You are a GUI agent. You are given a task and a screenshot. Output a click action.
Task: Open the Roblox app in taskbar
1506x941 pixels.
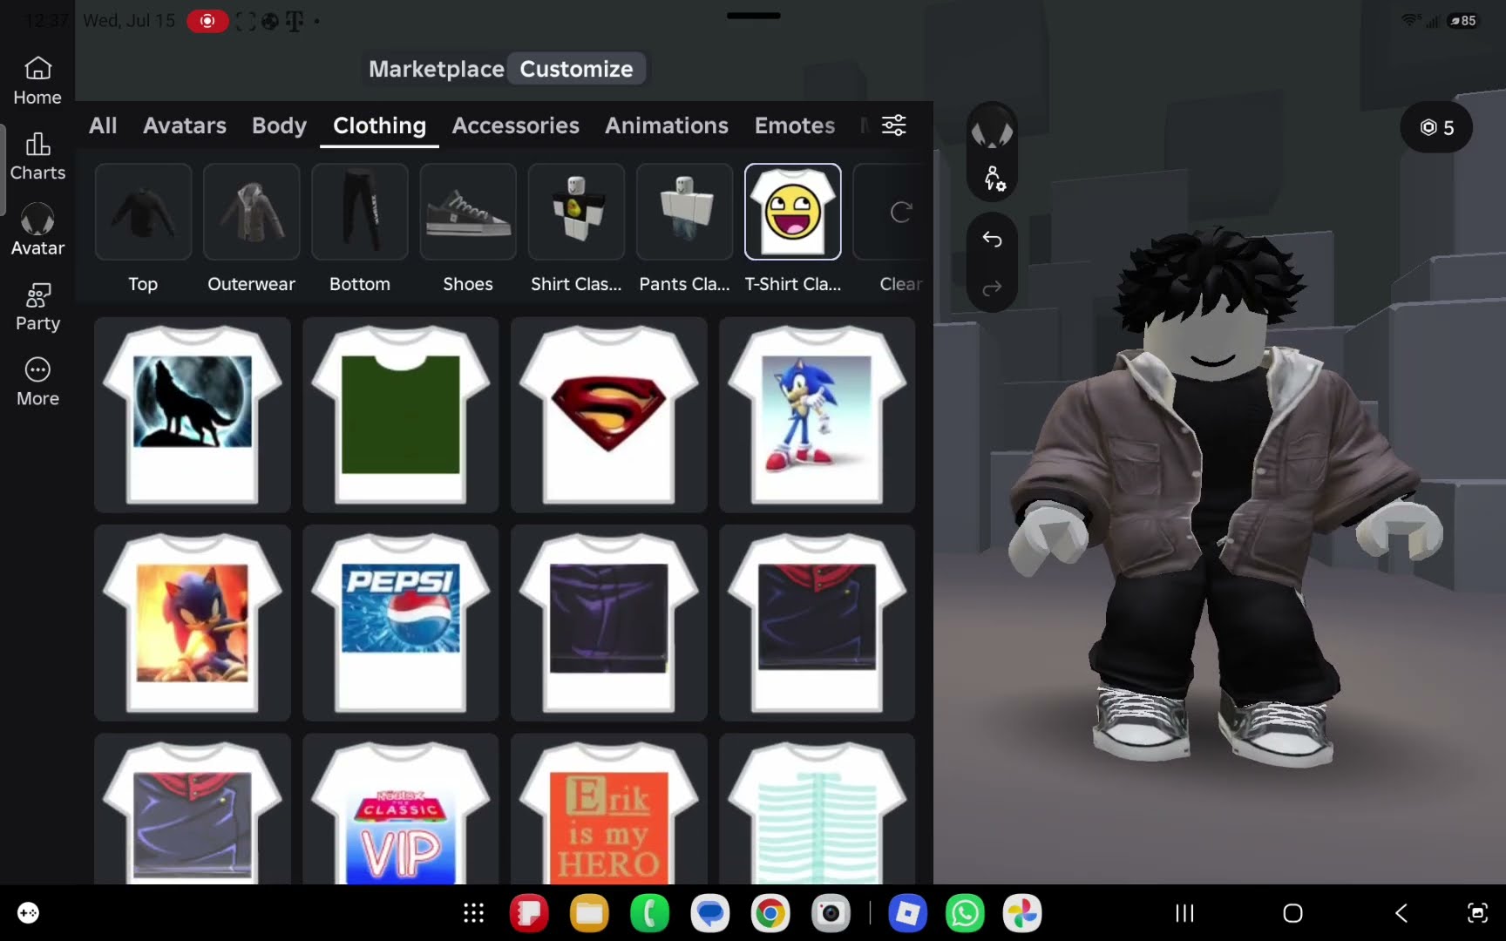click(907, 913)
